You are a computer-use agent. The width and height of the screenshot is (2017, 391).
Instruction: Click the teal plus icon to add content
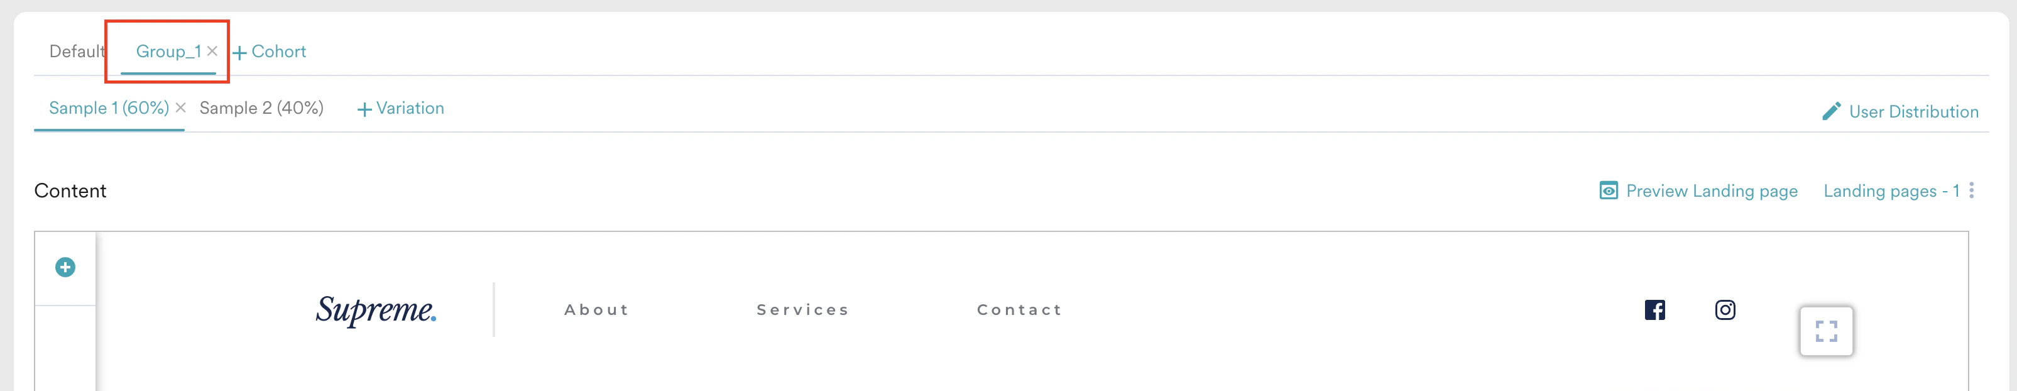(x=65, y=267)
